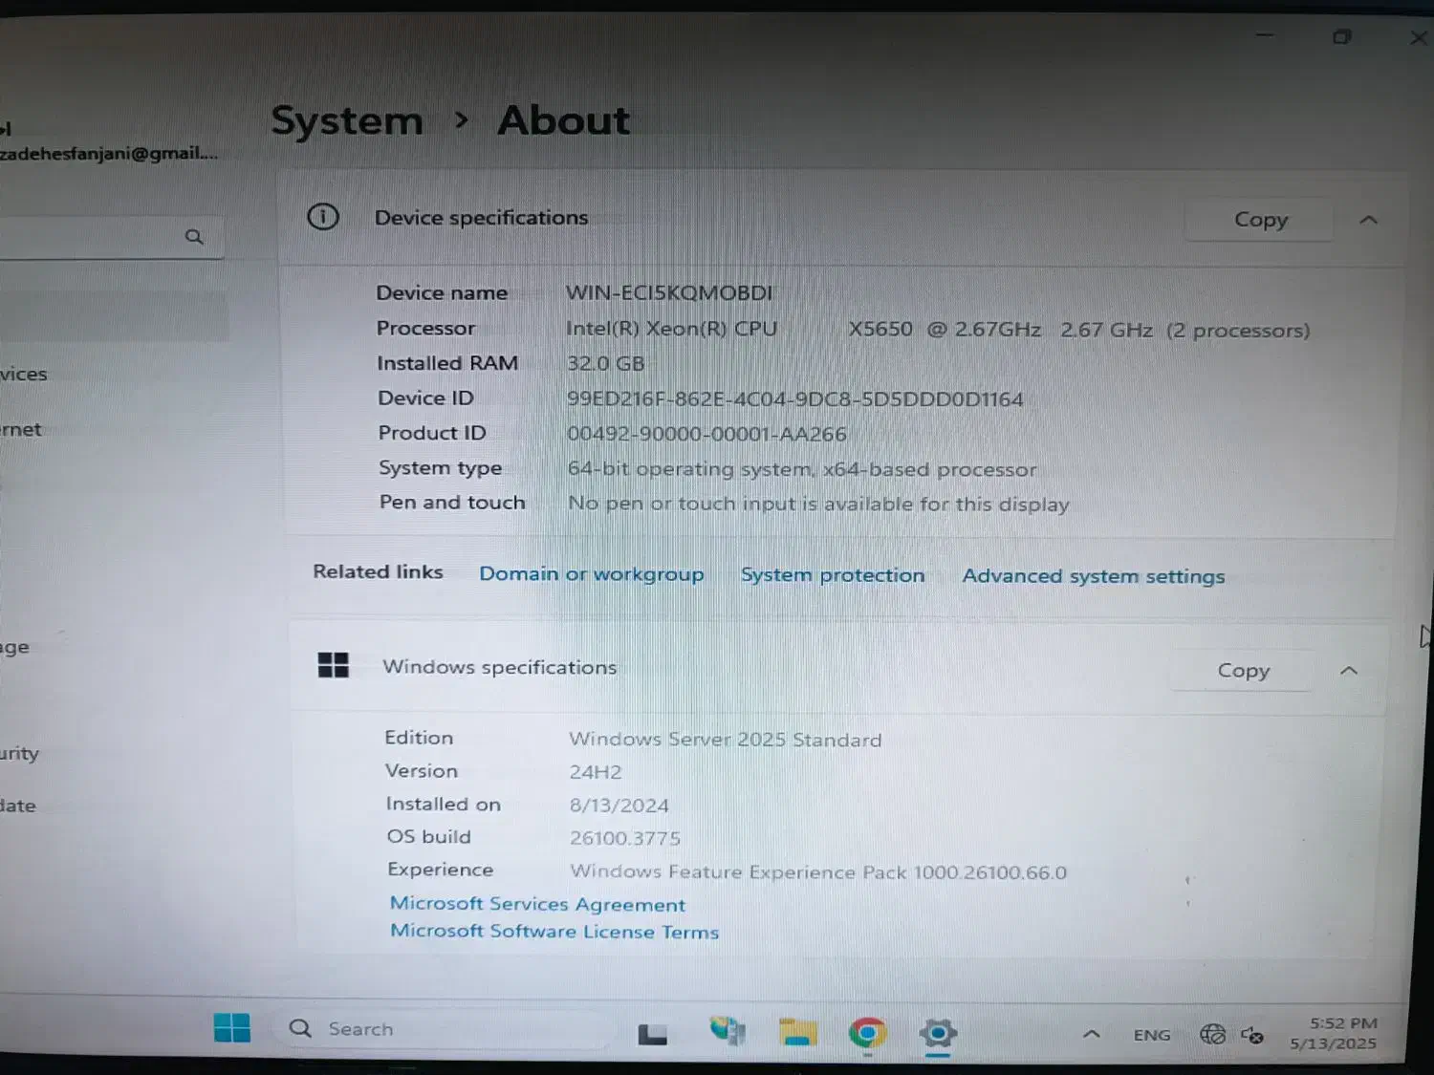Click the Edition label

[419, 738]
